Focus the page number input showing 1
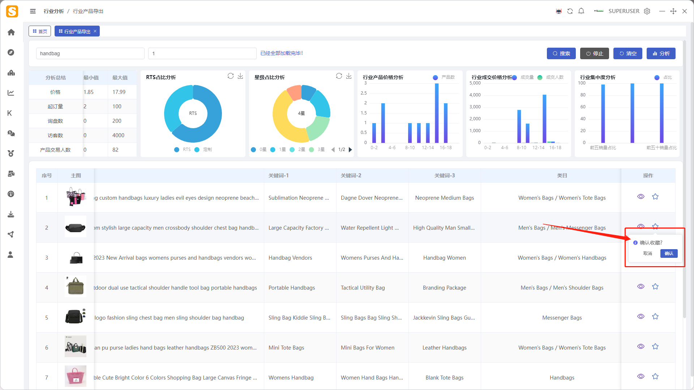Image resolution: width=694 pixels, height=390 pixels. (x=202, y=53)
